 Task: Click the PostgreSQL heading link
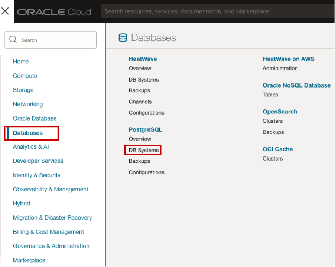click(x=146, y=130)
